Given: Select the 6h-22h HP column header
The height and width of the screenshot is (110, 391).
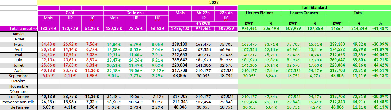Looking at the screenshot, I should tap(203, 15).
